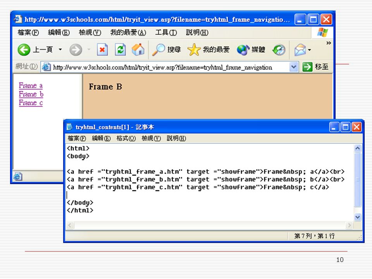Click the tryhtml_frame_c.htm code line
Image resolution: width=372 pixels, height=279 pixels.
(x=198, y=187)
